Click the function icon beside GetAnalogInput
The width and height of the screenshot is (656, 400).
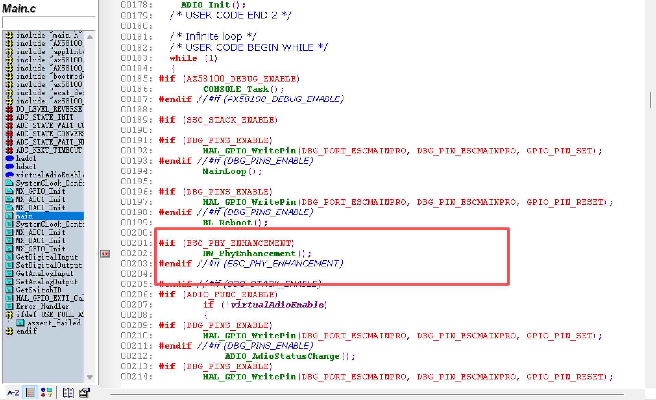[10, 274]
